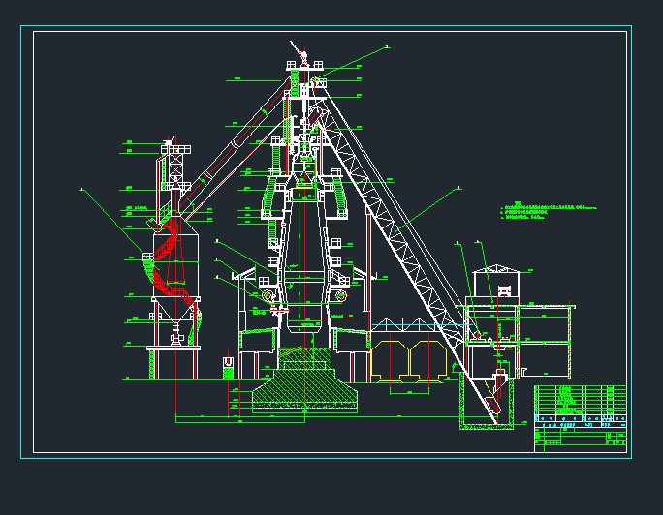The height and width of the screenshot is (515, 663).
Task: Click the left yellow arched tunnel outline
Action: point(392,358)
